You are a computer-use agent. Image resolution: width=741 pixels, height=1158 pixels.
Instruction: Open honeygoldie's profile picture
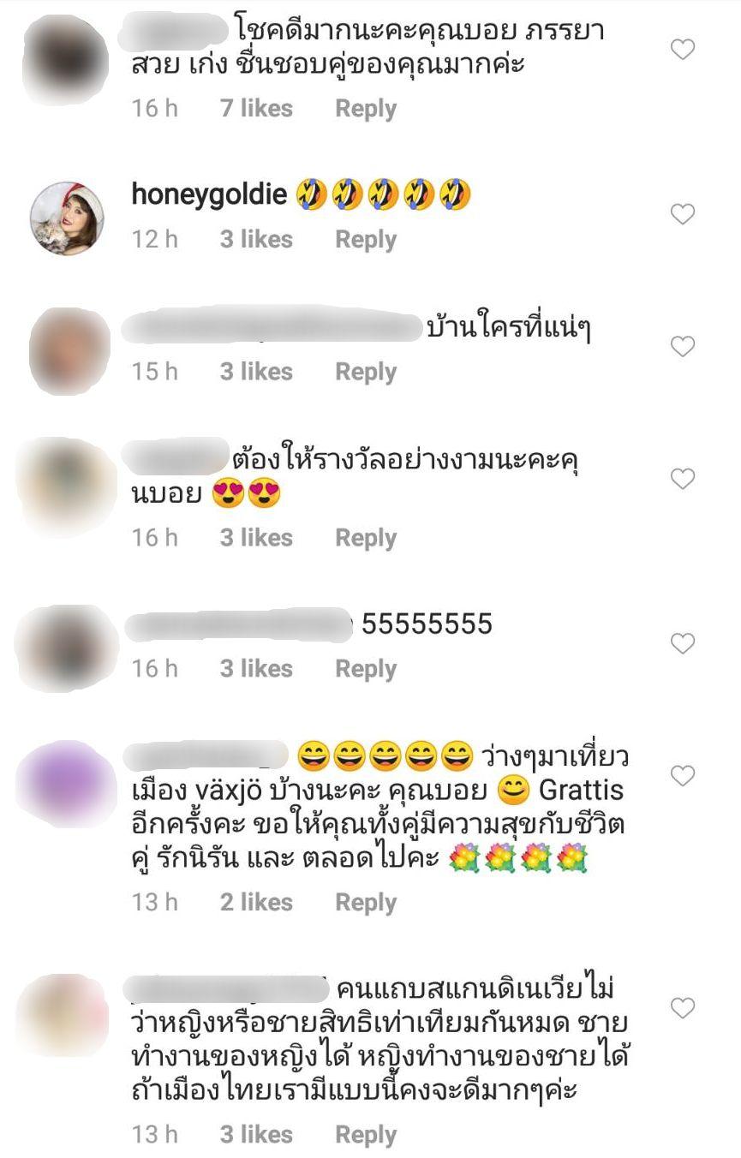point(67,218)
